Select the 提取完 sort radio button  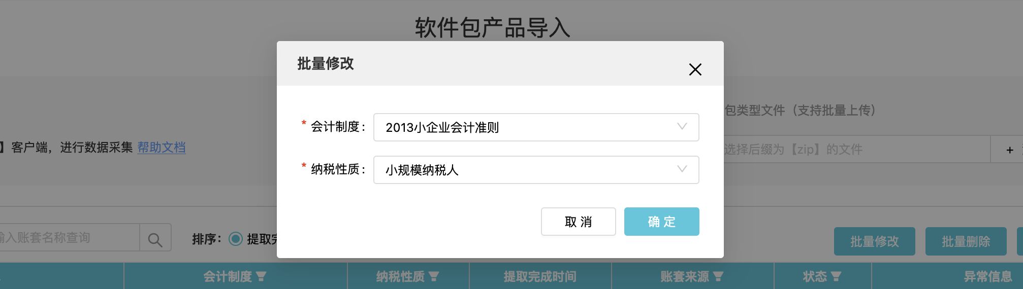(236, 239)
